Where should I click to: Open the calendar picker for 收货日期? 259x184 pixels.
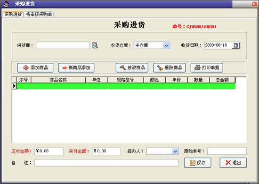236,45
